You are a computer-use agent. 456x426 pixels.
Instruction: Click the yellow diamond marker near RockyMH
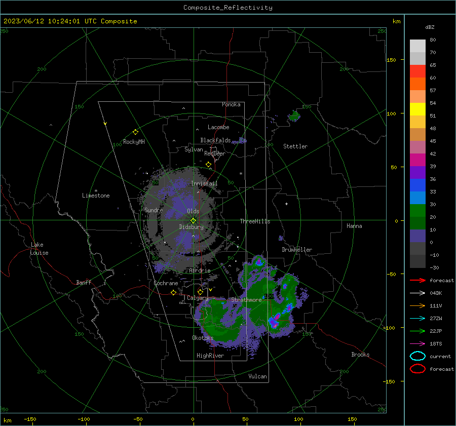135,132
